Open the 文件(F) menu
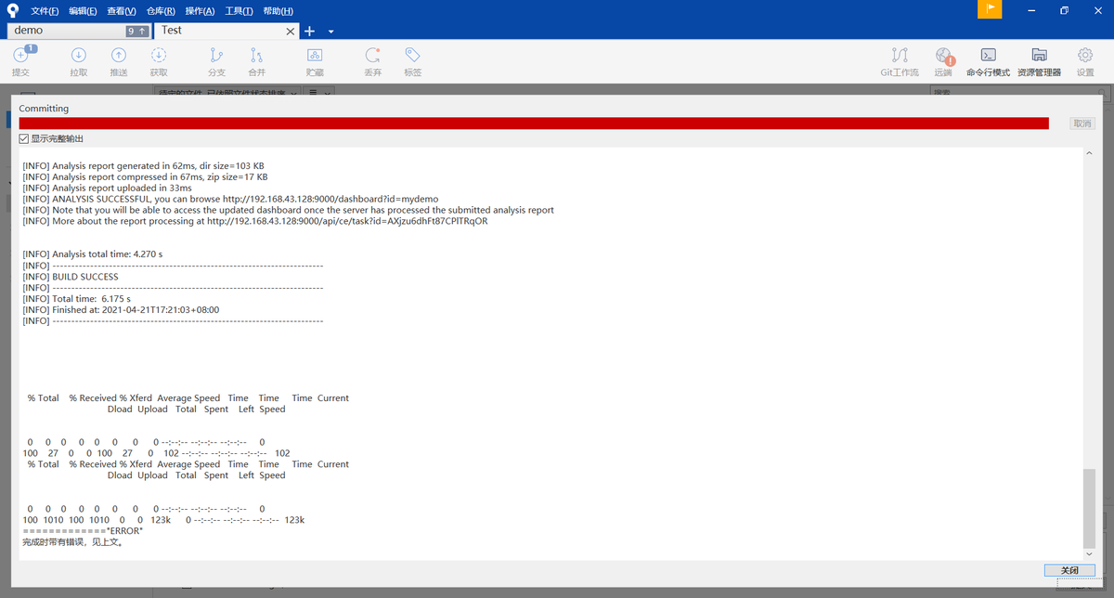 click(45, 11)
